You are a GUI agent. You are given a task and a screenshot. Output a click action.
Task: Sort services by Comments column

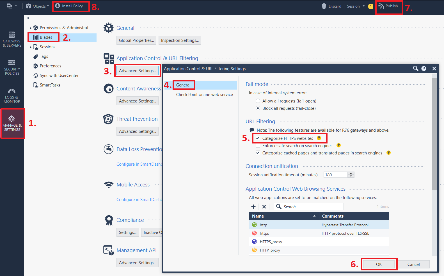(x=352, y=216)
